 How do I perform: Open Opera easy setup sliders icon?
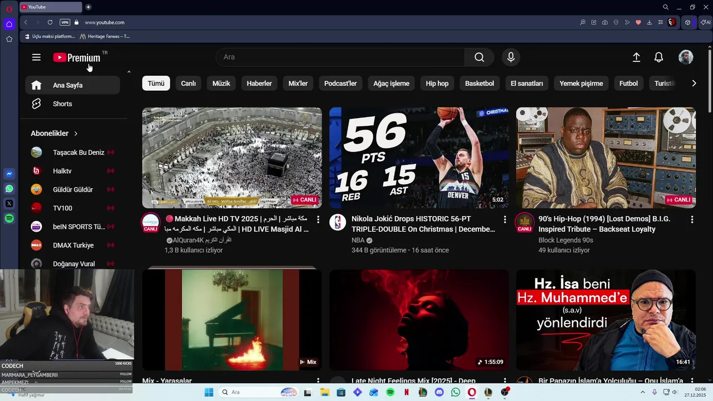coord(661,22)
